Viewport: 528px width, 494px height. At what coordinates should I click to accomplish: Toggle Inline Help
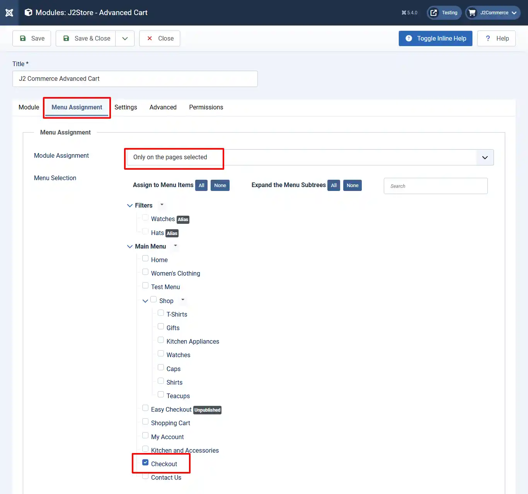pos(436,38)
